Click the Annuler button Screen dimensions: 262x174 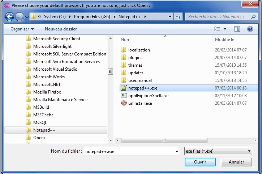coord(236,162)
